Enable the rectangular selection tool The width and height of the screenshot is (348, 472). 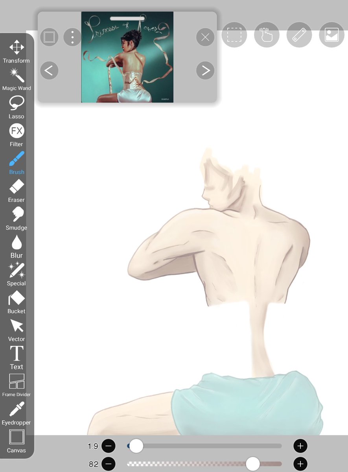pos(234,35)
